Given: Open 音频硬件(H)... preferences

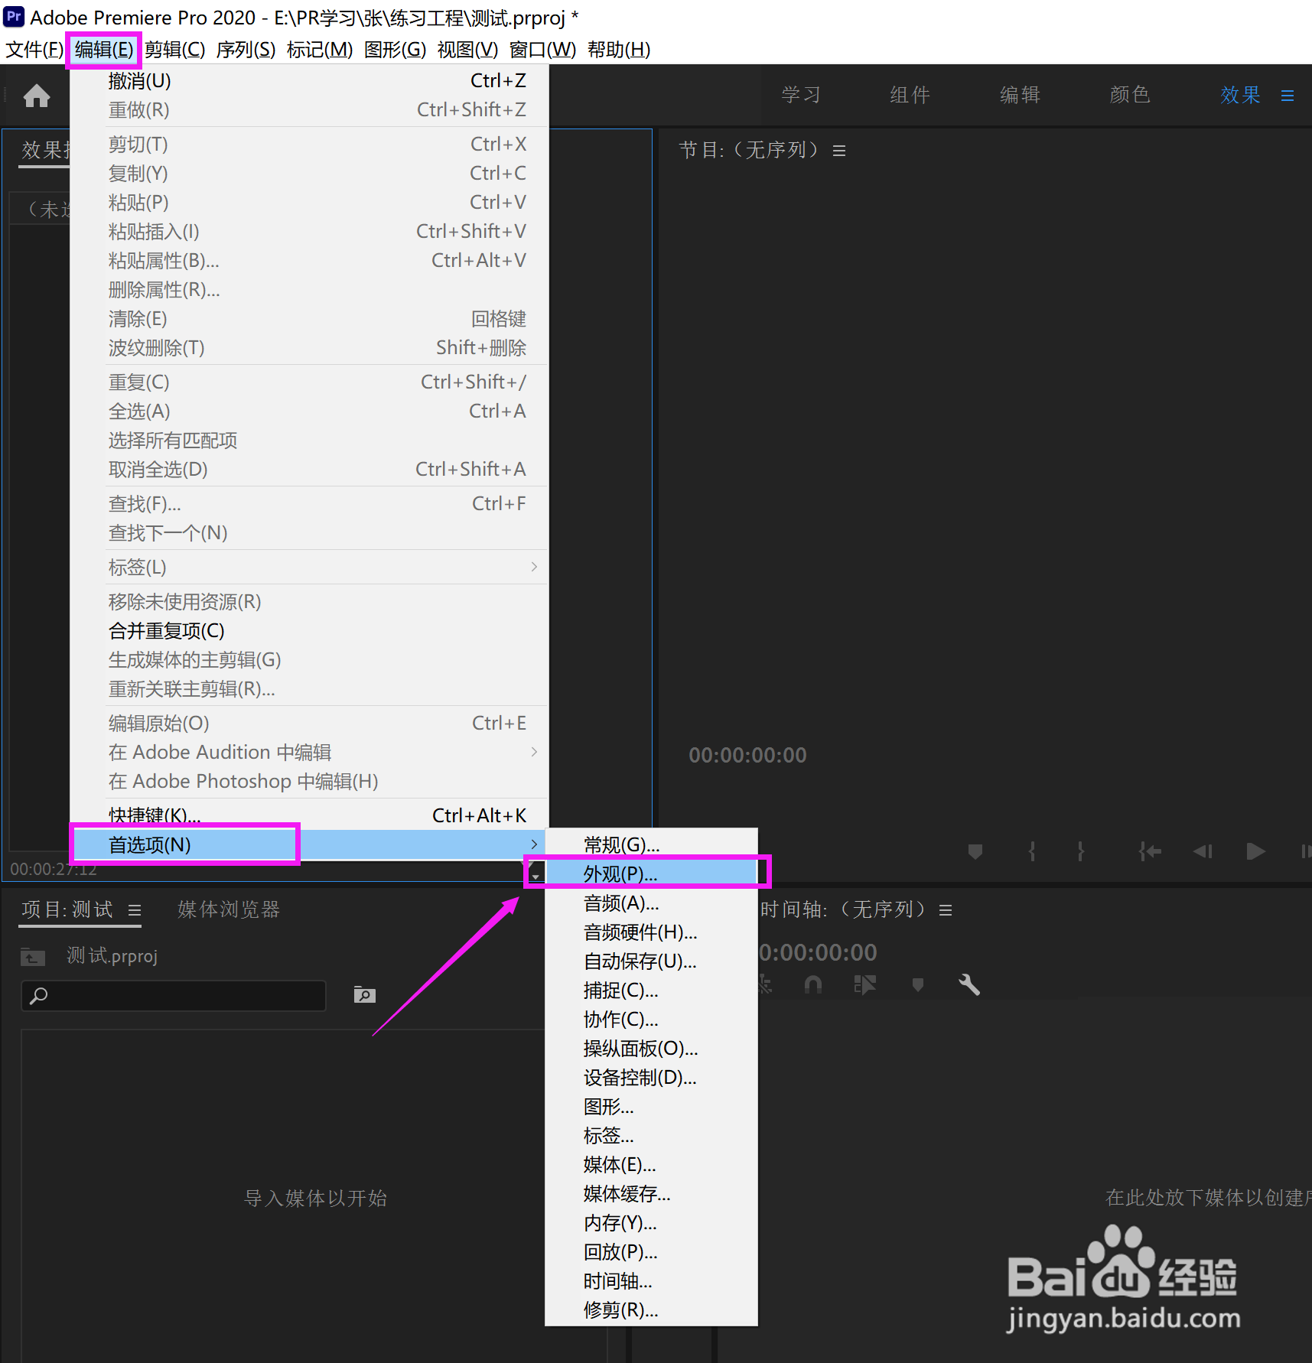Looking at the screenshot, I should 651,932.
